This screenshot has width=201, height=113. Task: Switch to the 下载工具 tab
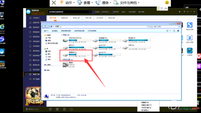(88, 18)
